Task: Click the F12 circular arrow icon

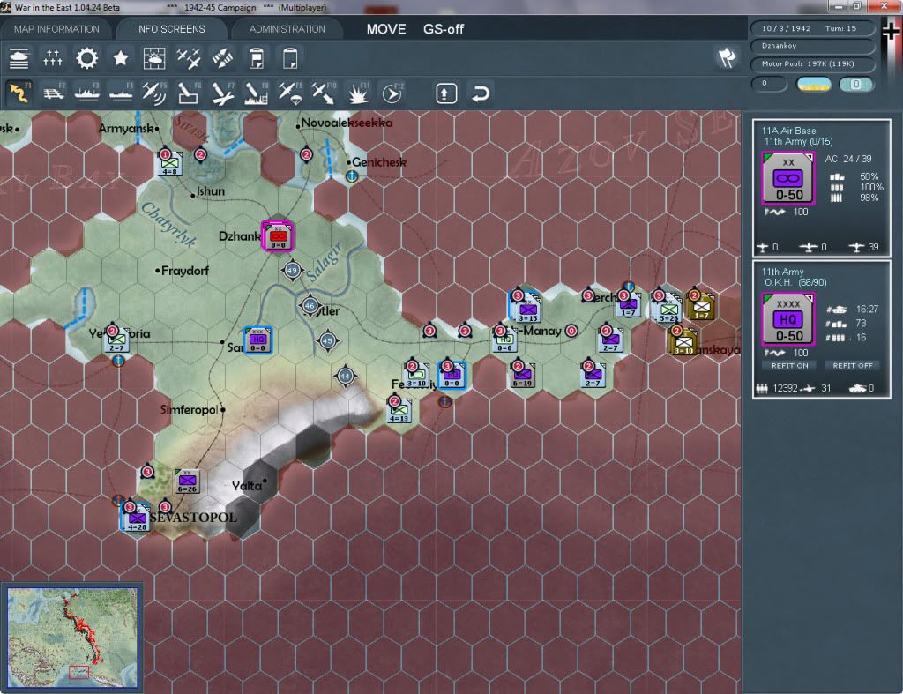Action: pos(392,93)
